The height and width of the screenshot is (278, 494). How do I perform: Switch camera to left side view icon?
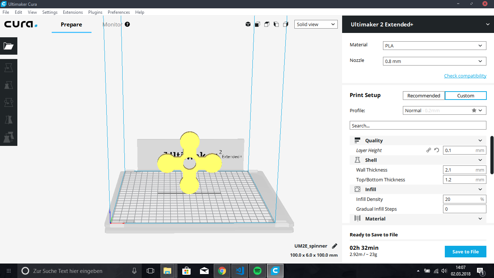[x=276, y=24]
